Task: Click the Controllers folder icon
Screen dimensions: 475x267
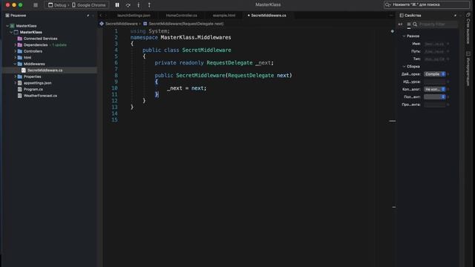Action: pyautogui.click(x=20, y=51)
